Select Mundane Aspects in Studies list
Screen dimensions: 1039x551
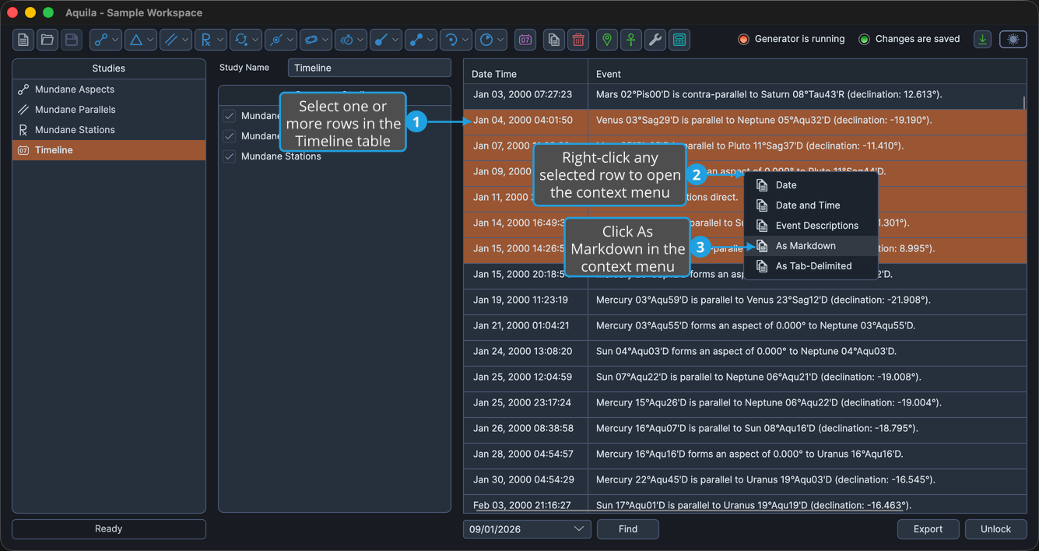pyautogui.click(x=109, y=89)
